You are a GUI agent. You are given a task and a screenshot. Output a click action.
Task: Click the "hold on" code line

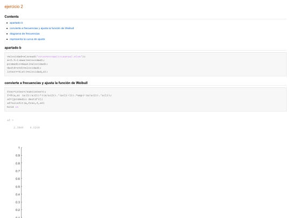tap(12, 107)
